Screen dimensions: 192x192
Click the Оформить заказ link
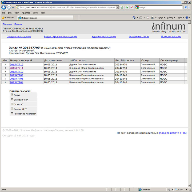[139, 36]
